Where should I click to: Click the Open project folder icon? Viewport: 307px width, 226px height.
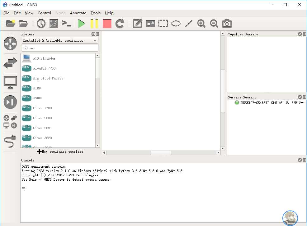(23, 24)
